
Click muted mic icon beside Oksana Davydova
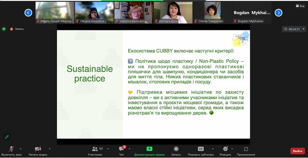[x=77, y=21]
